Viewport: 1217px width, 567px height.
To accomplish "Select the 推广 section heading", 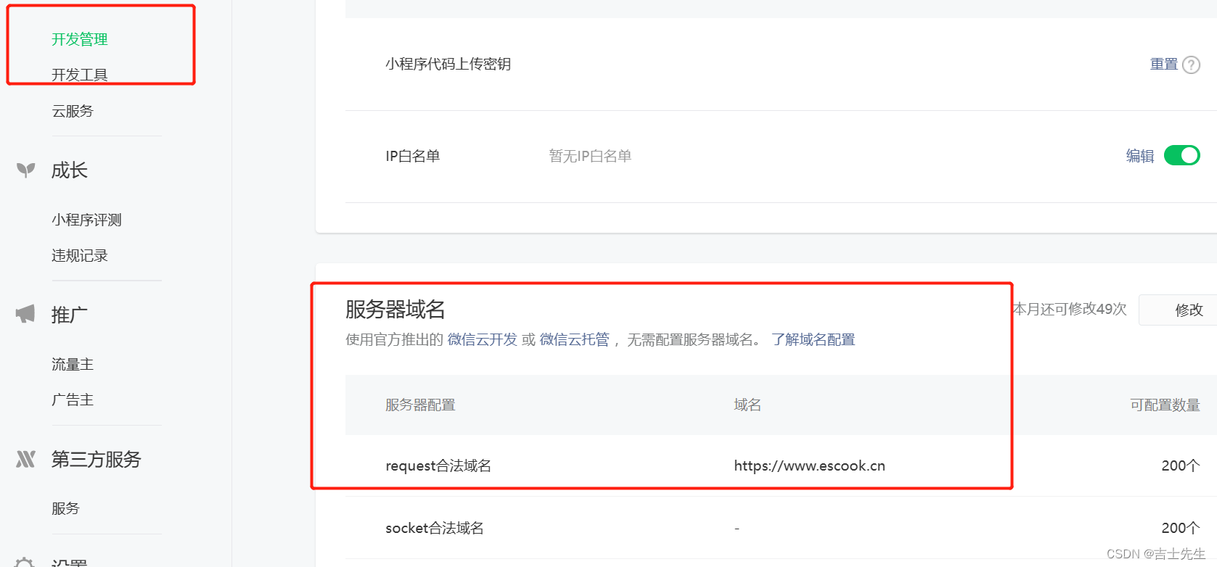I will [x=70, y=315].
